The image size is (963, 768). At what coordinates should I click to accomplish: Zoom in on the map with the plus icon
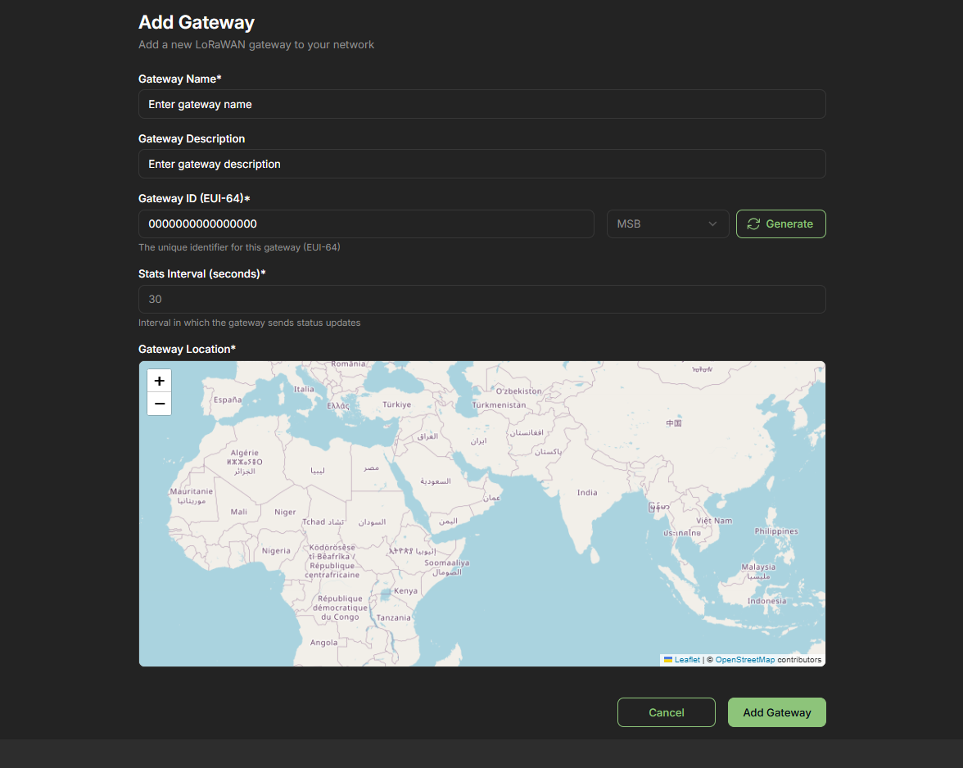click(x=159, y=380)
